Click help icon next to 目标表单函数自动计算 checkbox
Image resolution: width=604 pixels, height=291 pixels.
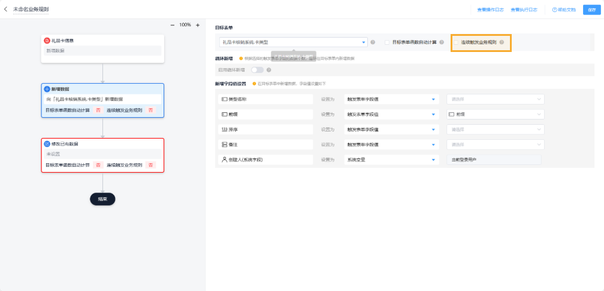click(442, 42)
